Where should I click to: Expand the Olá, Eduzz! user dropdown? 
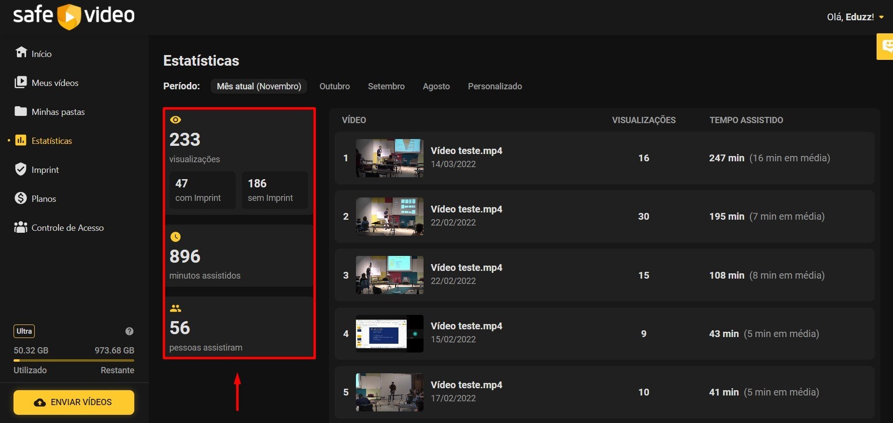[x=855, y=17]
